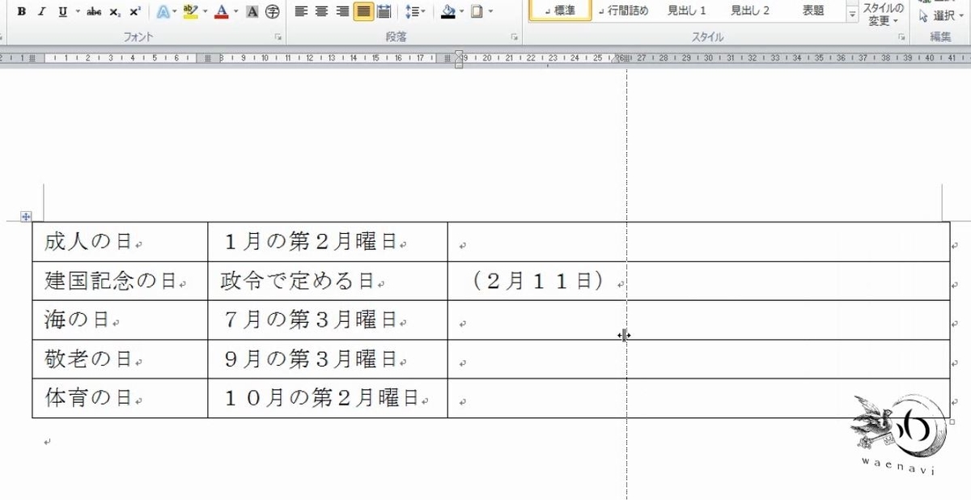Select the subscript icon

click(114, 13)
